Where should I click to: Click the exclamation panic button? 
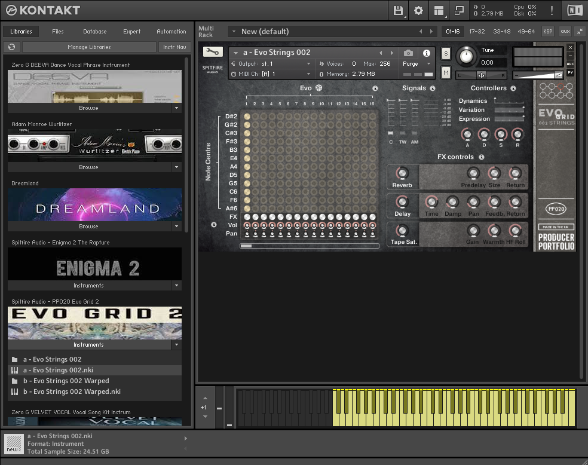(x=552, y=11)
